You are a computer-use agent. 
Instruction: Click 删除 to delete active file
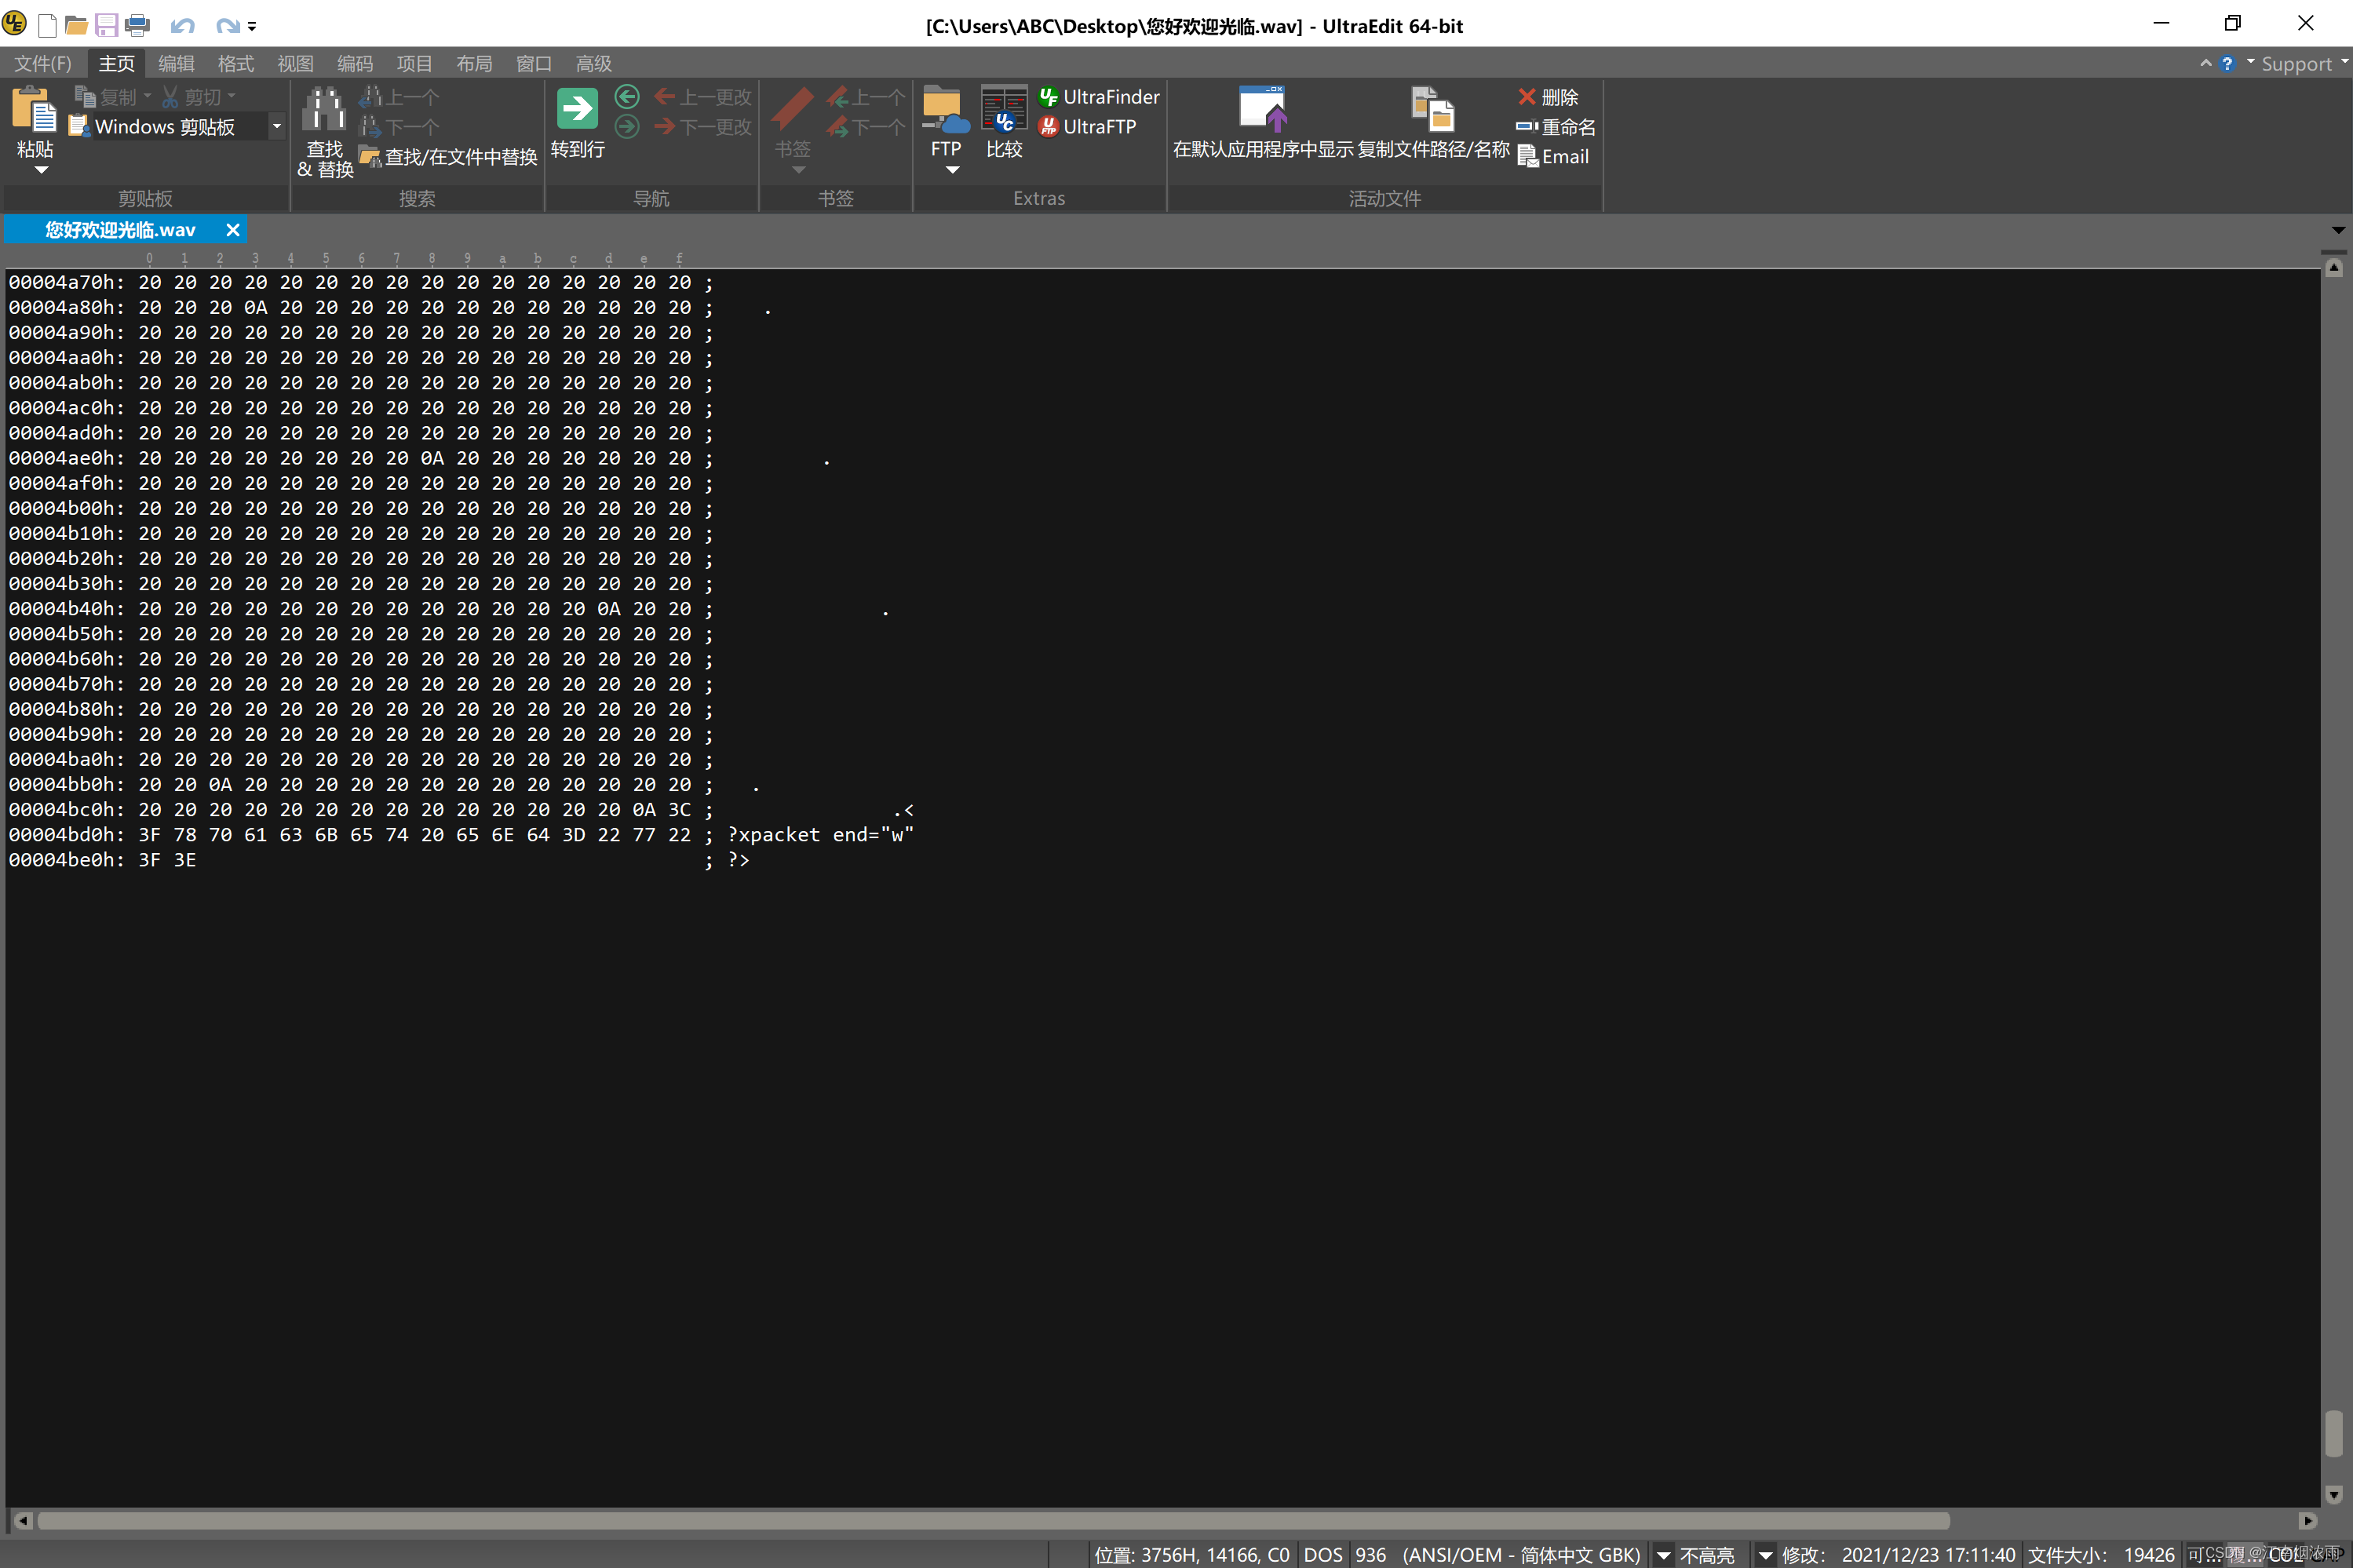(x=1548, y=97)
